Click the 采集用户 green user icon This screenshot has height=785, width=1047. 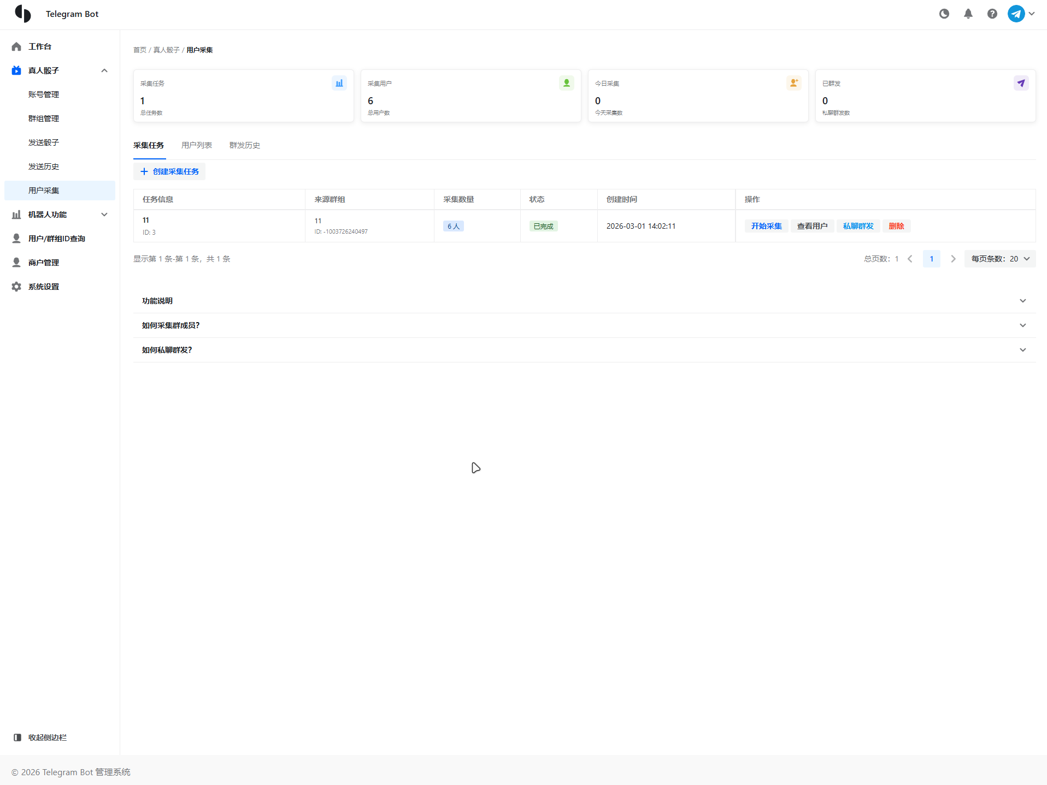pyautogui.click(x=566, y=84)
